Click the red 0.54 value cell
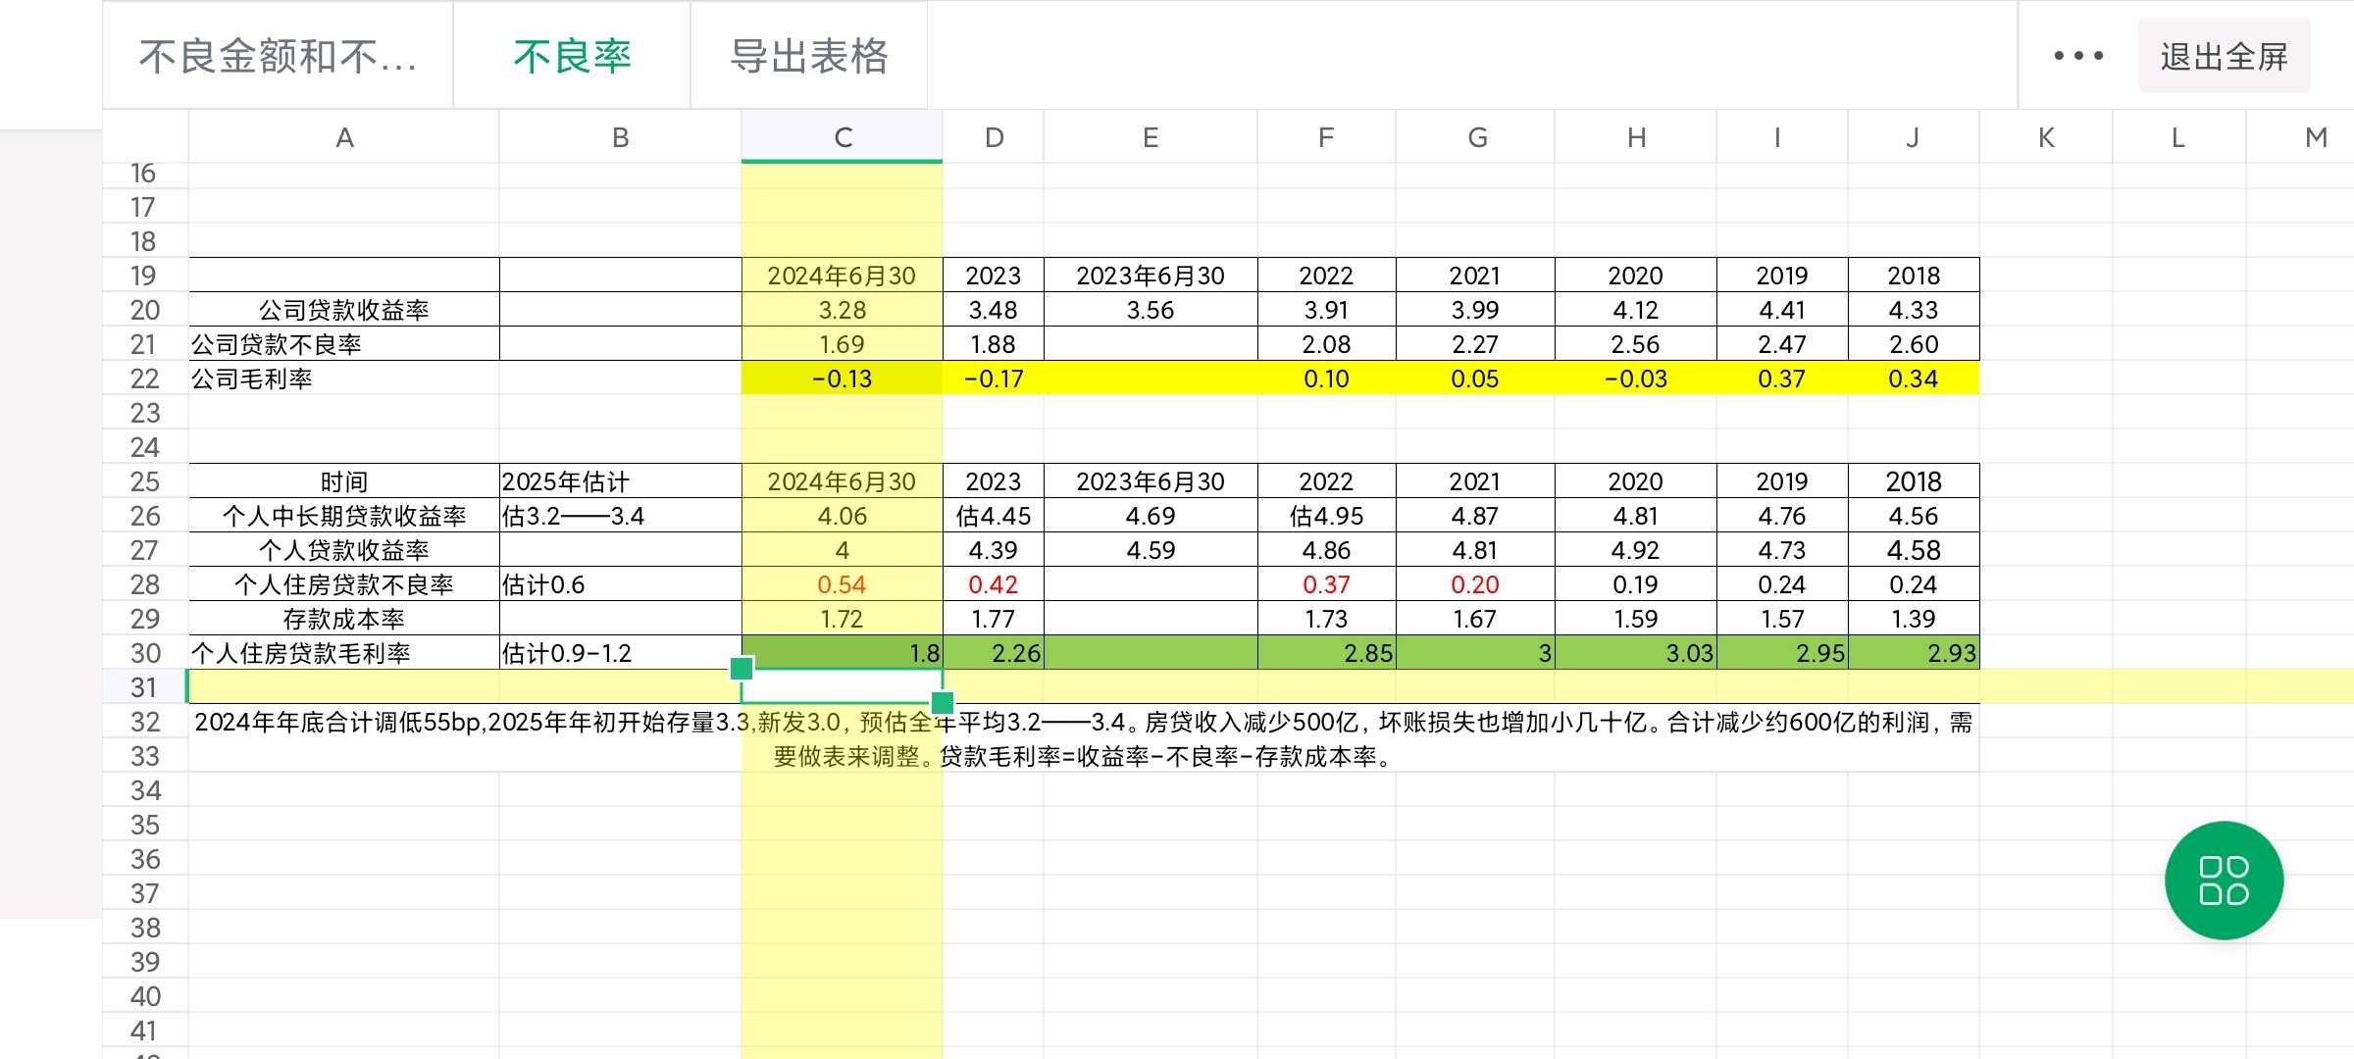 [841, 584]
